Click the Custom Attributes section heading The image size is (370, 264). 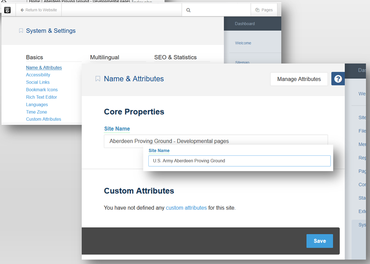click(139, 191)
